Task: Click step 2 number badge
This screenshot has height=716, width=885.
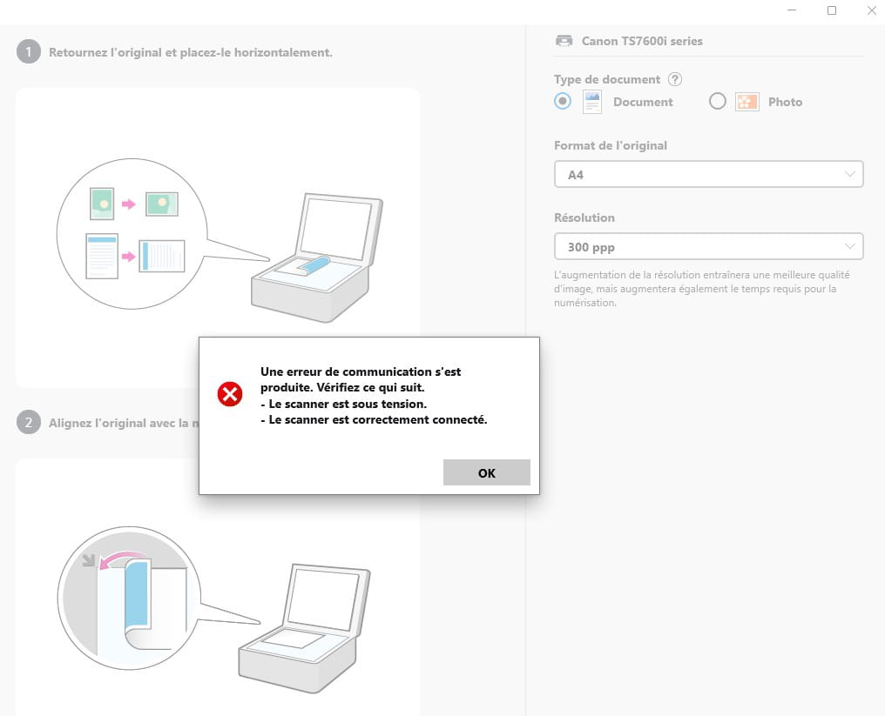Action: point(28,422)
